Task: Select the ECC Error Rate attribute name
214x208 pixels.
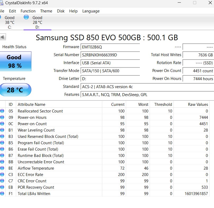Action: (x=30, y=175)
